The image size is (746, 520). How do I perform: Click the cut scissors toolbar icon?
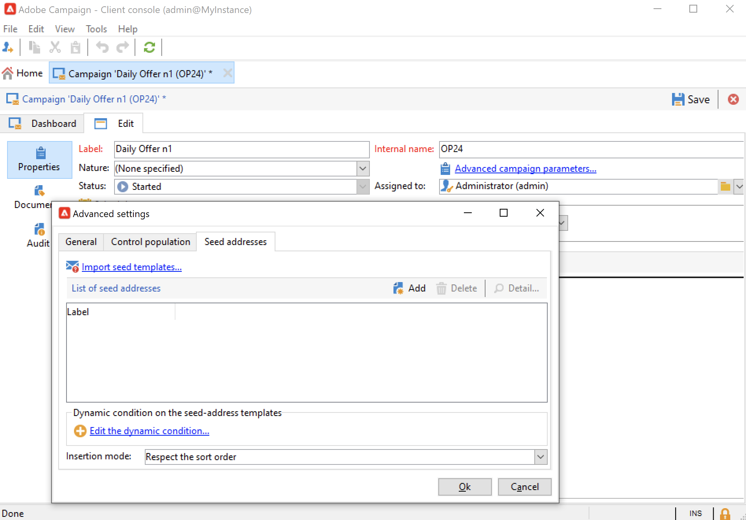(55, 48)
